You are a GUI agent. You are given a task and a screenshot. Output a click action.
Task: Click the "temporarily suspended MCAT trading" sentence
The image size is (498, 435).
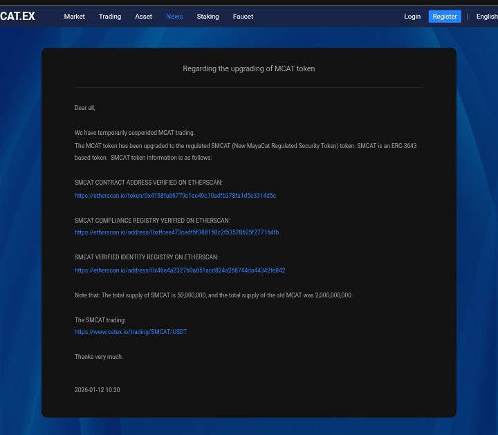coord(135,133)
